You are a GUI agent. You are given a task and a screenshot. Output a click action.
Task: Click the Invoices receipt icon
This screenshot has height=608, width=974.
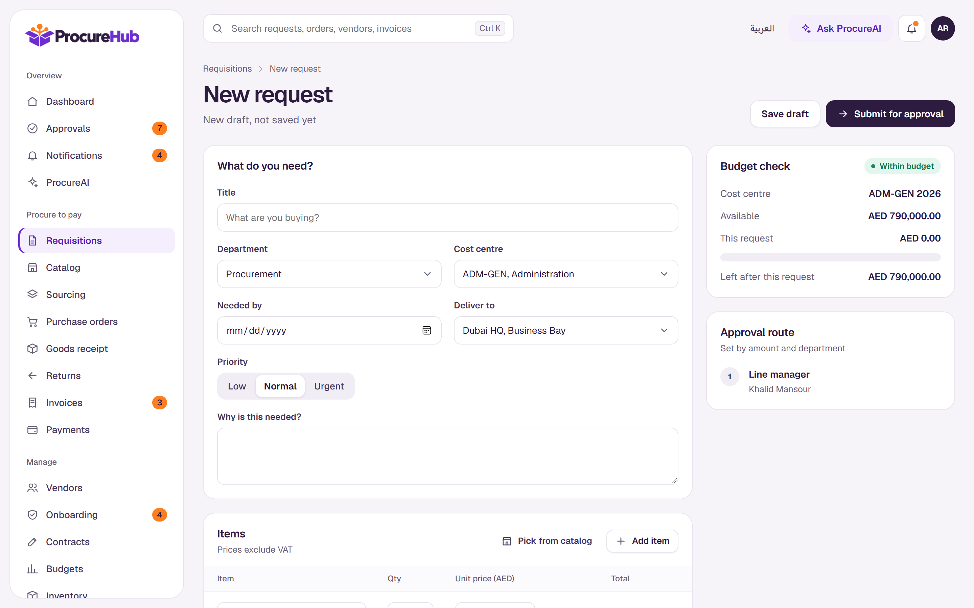32,403
